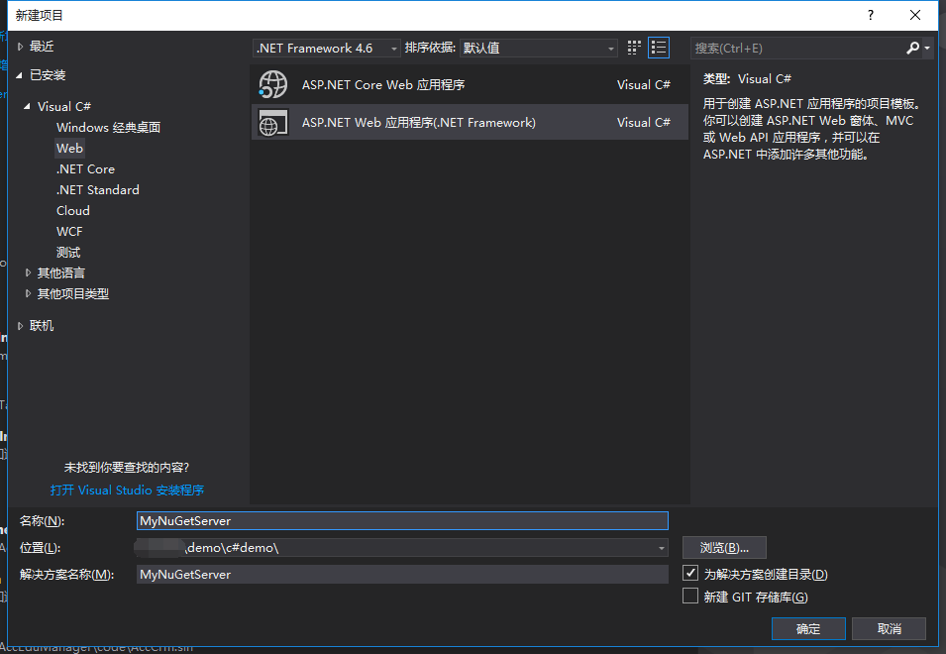Switch to medium icons grid view
Viewport: 946px width, 654px height.
pos(634,48)
